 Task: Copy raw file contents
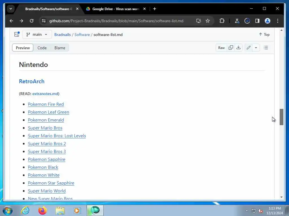coord(231,48)
